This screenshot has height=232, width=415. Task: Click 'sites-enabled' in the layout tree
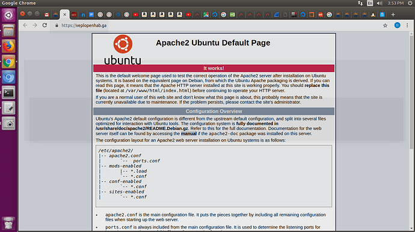[x=126, y=192]
